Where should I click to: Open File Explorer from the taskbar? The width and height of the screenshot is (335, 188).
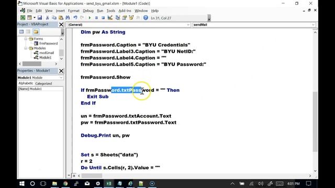click(x=54, y=183)
